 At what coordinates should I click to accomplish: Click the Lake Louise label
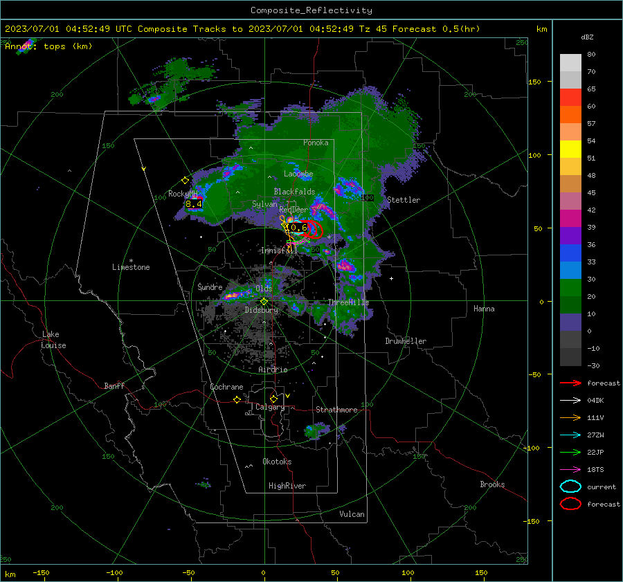tap(53, 340)
